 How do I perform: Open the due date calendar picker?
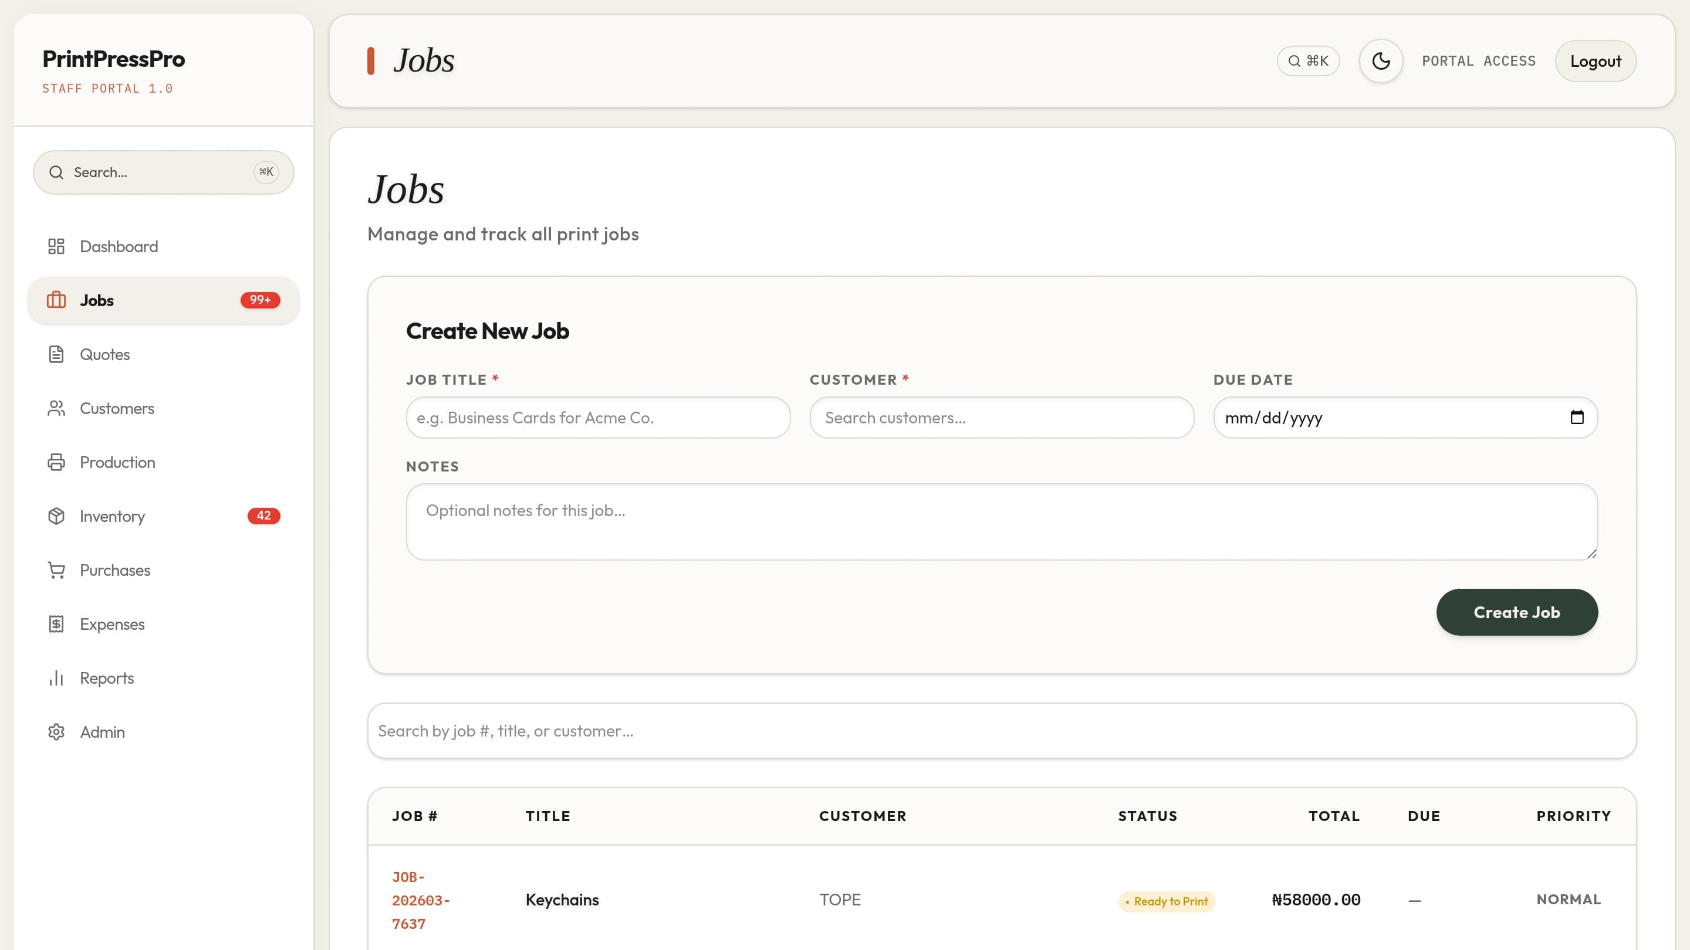point(1577,418)
